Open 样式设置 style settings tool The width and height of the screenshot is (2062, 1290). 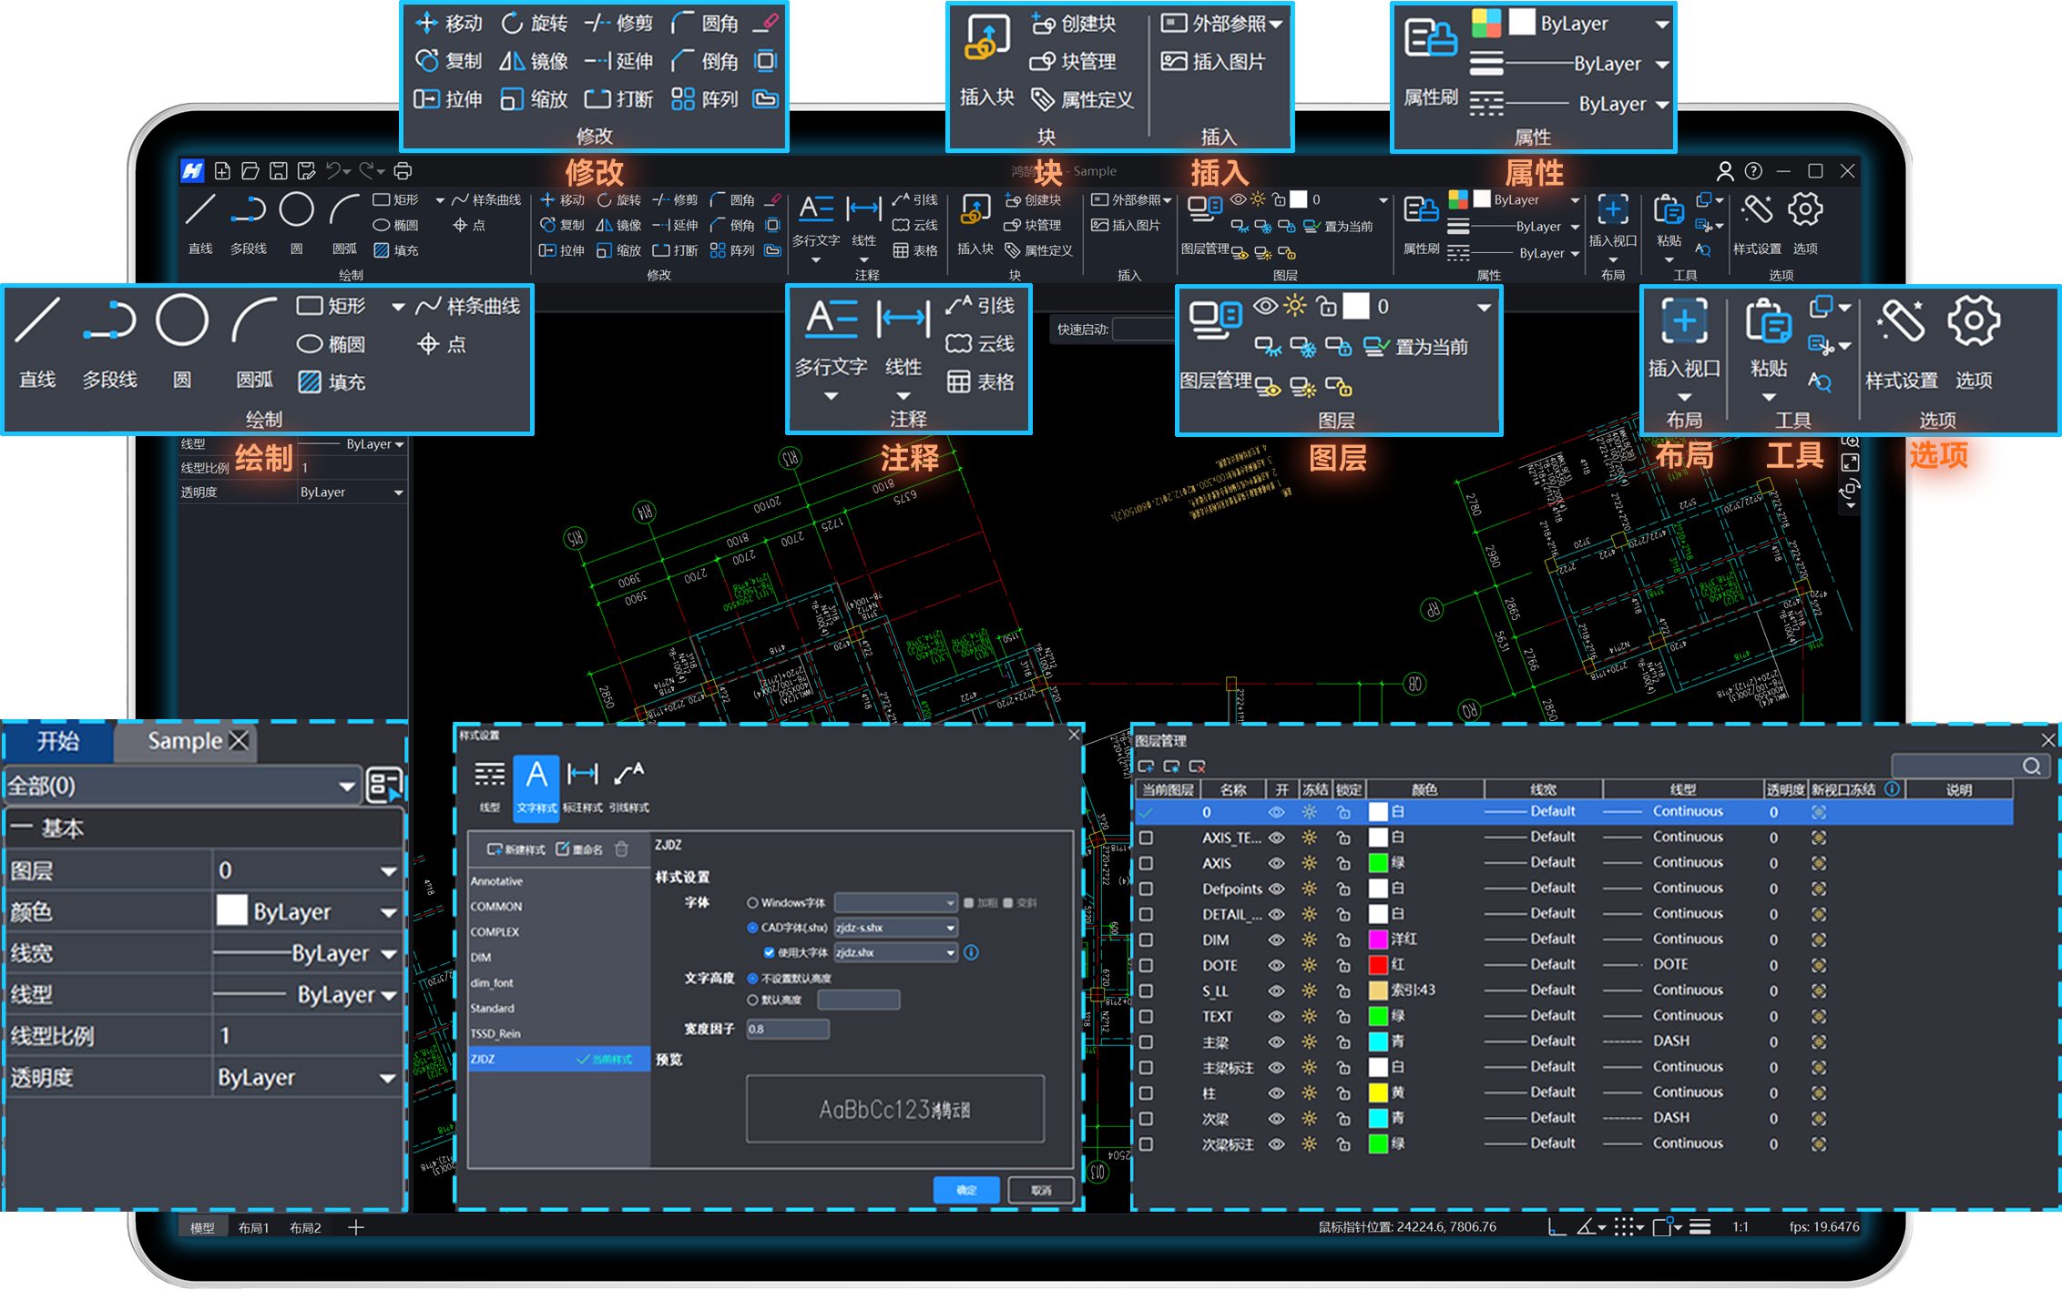pyautogui.click(x=1901, y=321)
